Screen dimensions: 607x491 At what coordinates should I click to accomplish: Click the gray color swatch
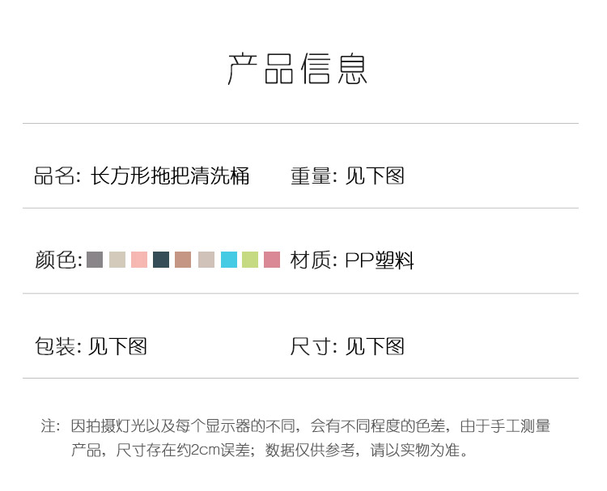pos(95,260)
